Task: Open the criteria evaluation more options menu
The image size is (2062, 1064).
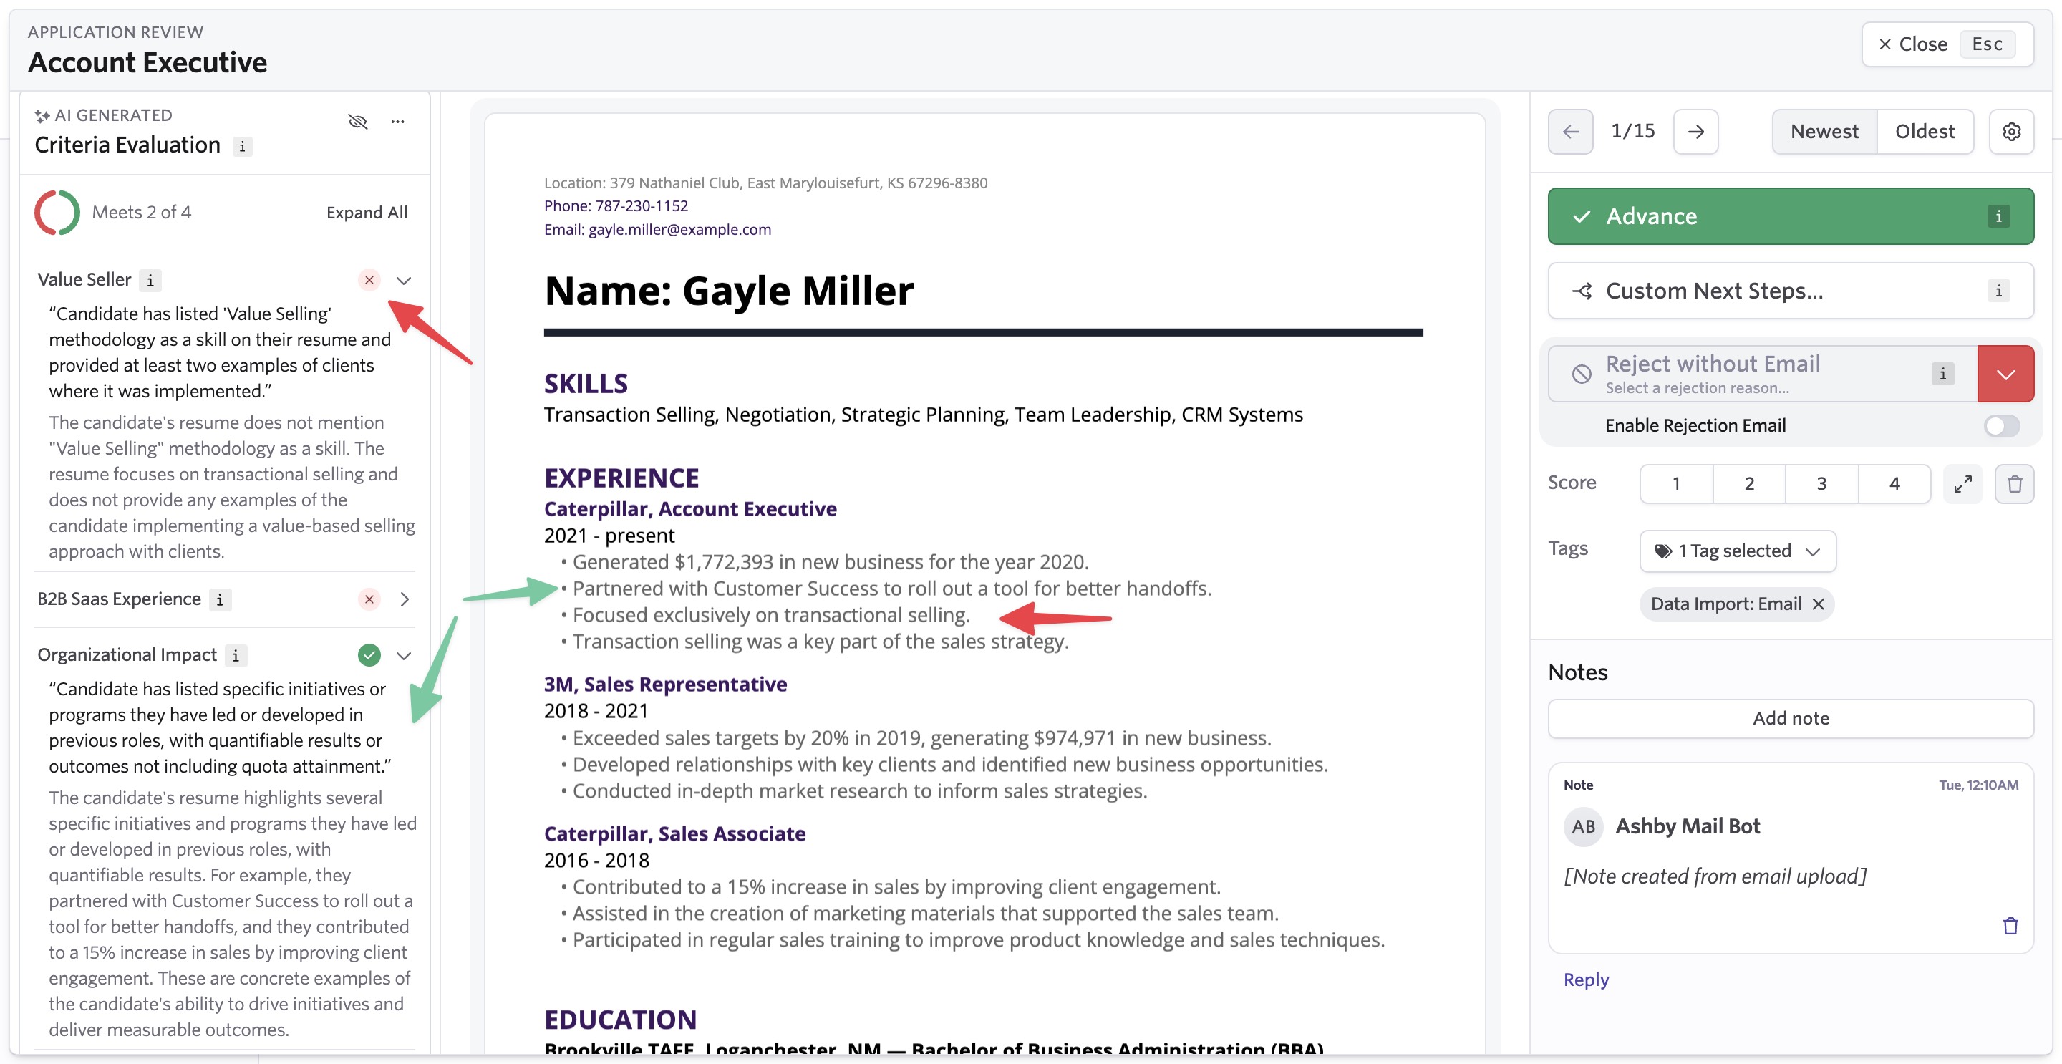Action: pyautogui.click(x=398, y=122)
